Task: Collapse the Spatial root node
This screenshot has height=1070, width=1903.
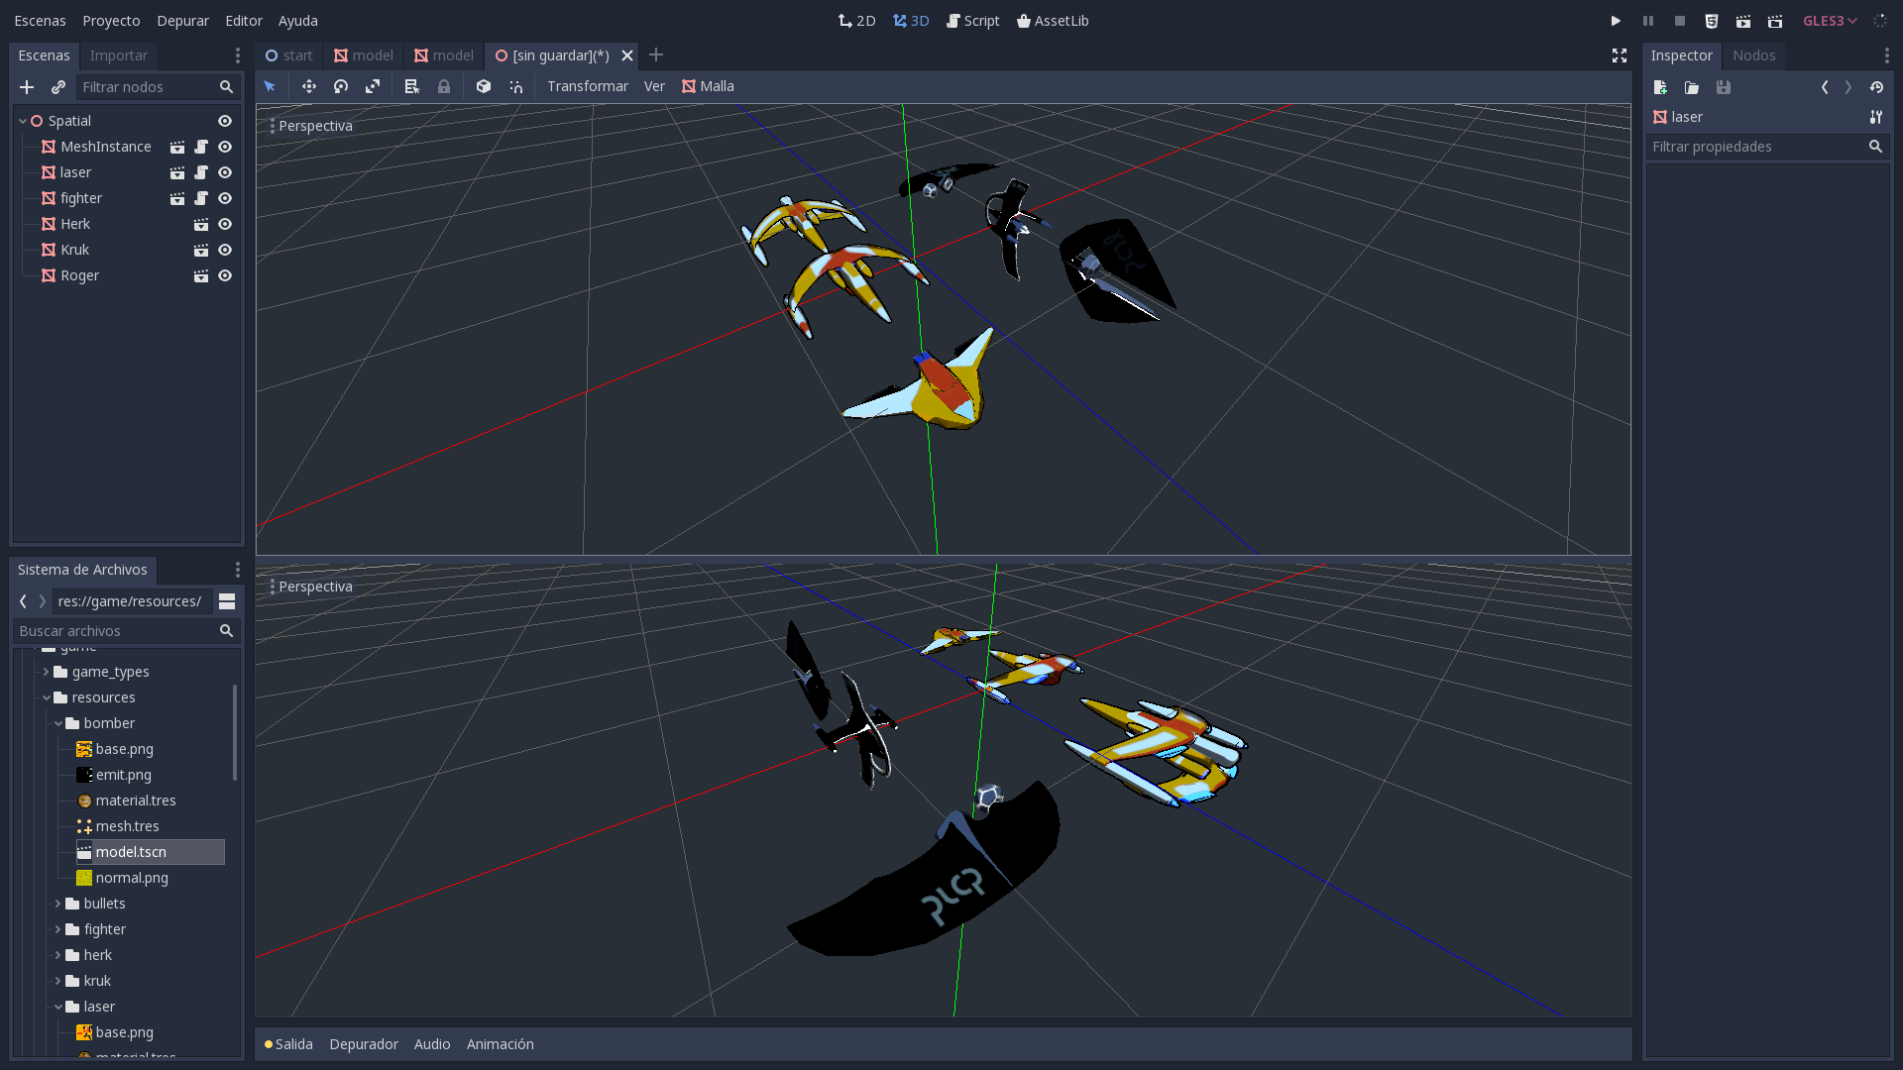Action: [23, 121]
